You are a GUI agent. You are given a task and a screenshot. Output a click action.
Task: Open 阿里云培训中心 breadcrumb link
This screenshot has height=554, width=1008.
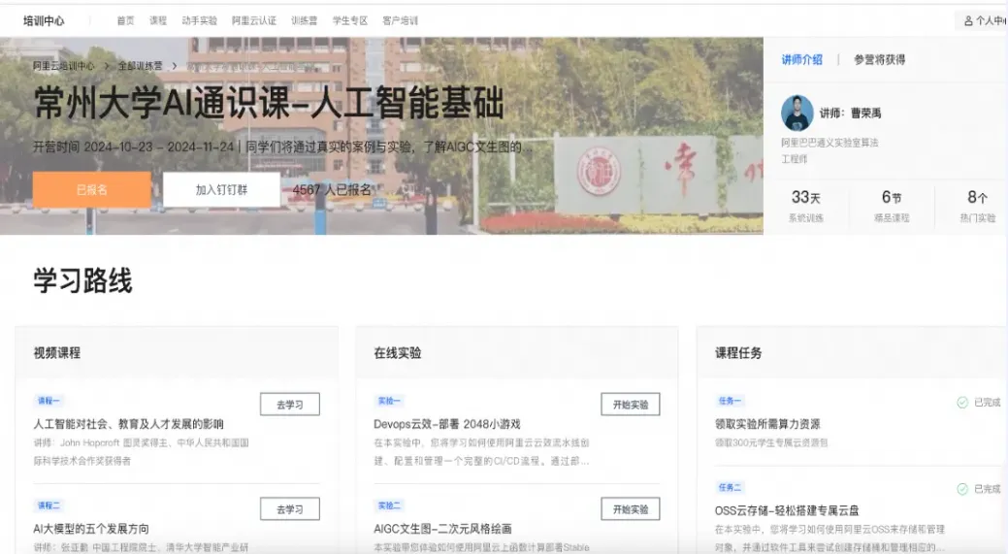(x=64, y=66)
